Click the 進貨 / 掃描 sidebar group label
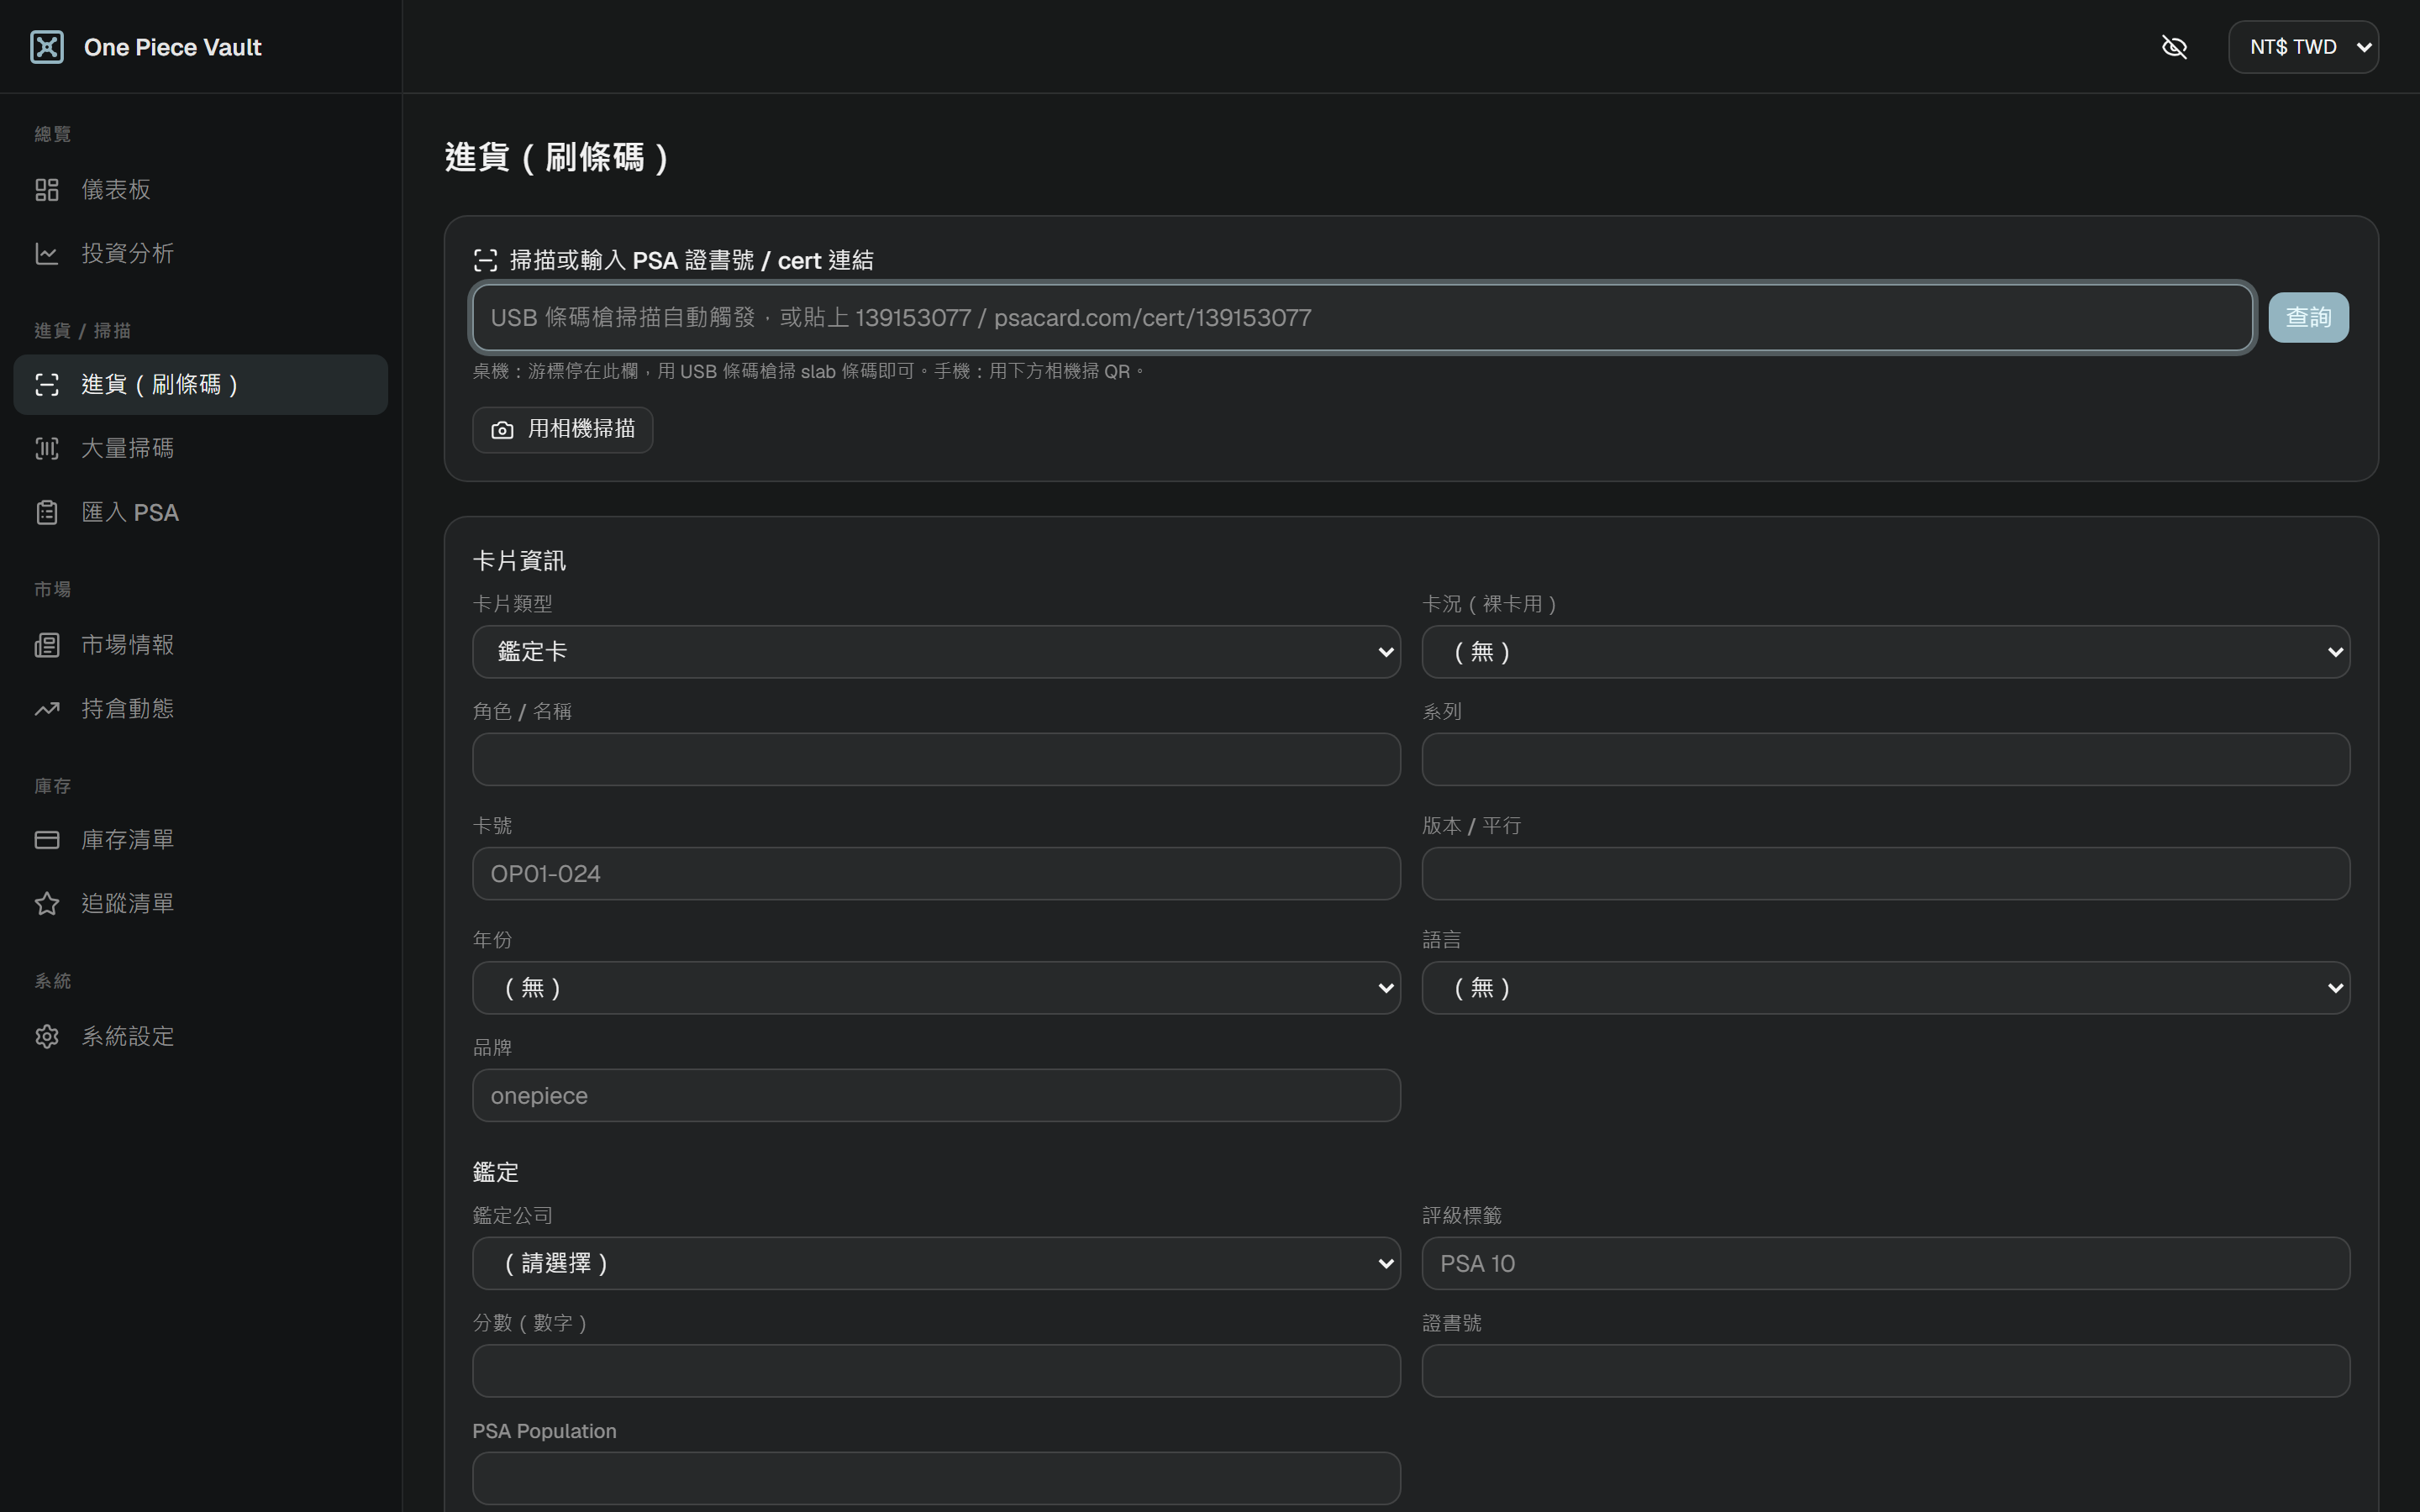 83,331
